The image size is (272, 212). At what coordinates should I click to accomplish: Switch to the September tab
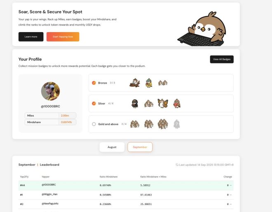tap(140, 147)
